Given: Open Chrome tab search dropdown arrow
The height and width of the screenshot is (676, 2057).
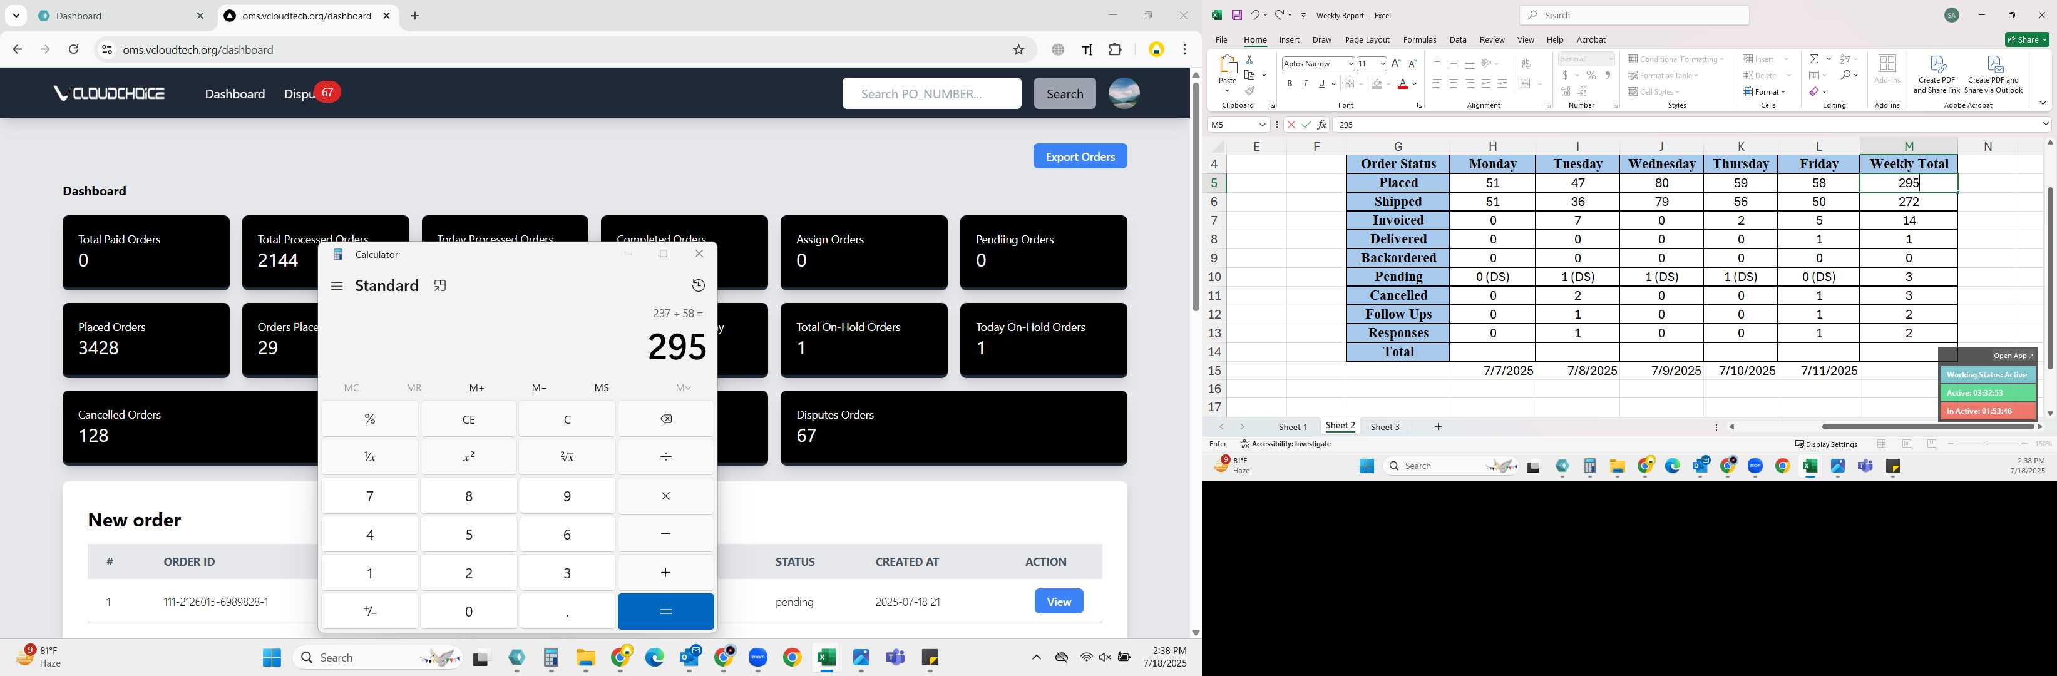Looking at the screenshot, I should pyautogui.click(x=16, y=16).
